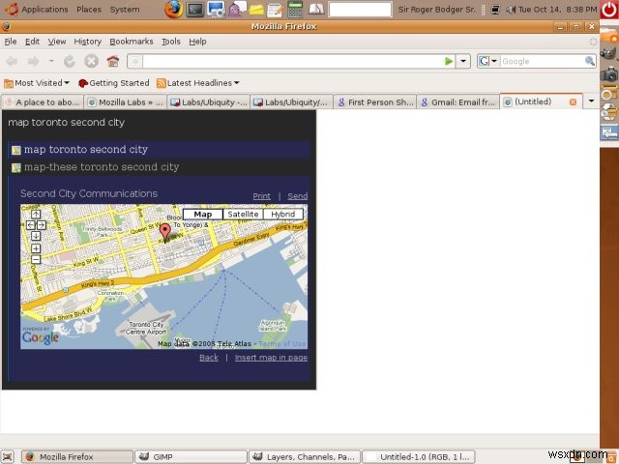Stop loading the page

pyautogui.click(x=91, y=61)
